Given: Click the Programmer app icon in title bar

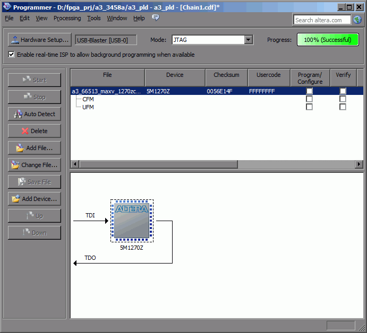Looking at the screenshot, I should (7, 7).
